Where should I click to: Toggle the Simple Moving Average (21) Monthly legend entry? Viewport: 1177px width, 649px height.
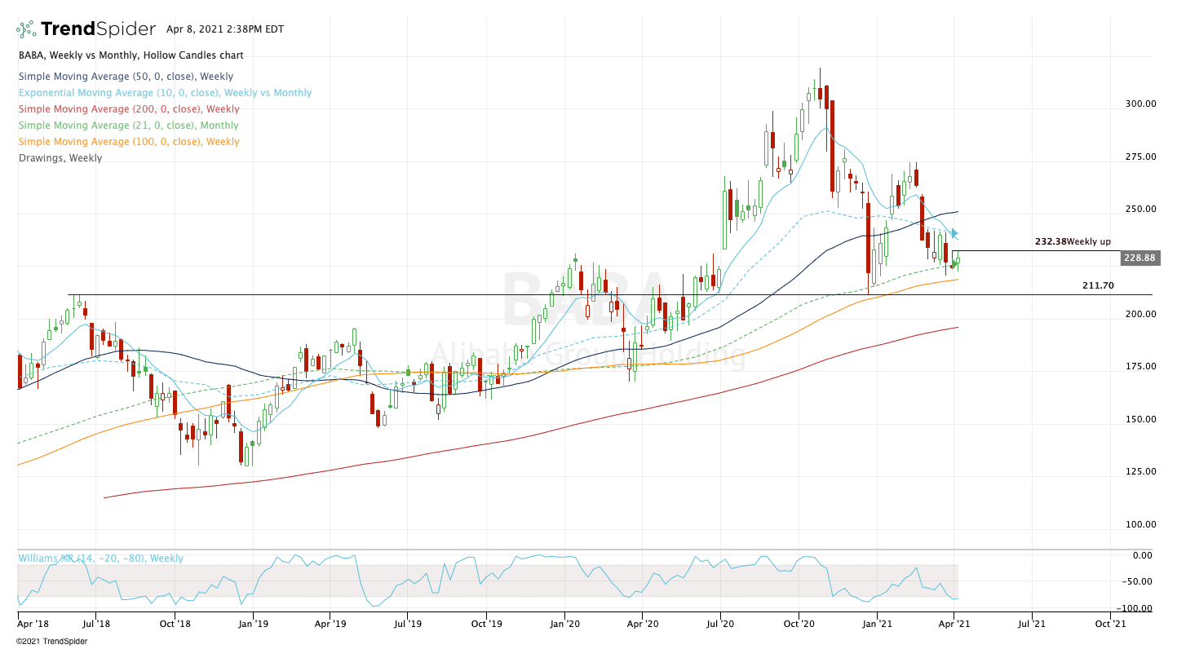pyautogui.click(x=129, y=126)
